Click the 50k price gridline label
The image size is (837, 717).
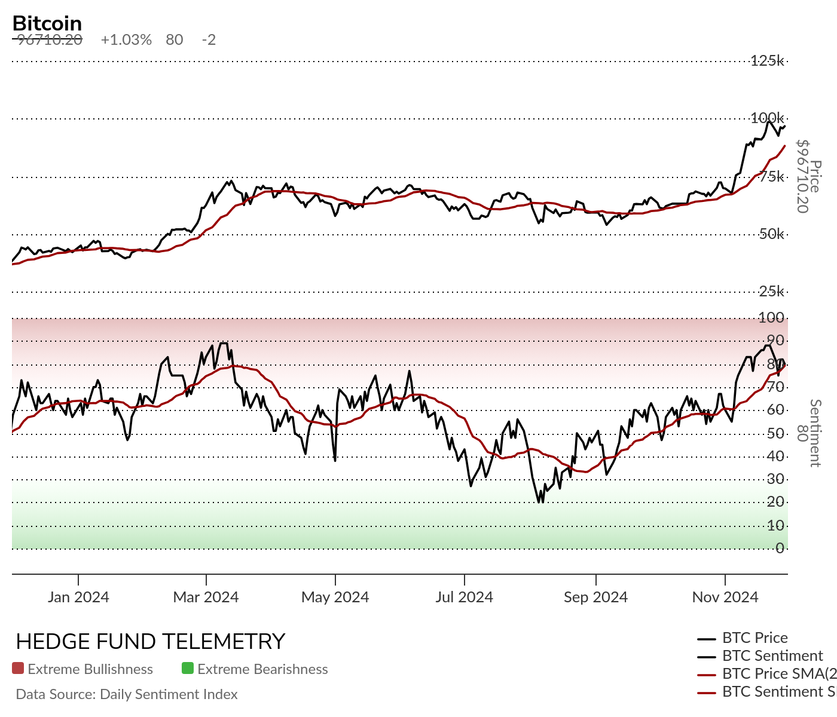(771, 234)
